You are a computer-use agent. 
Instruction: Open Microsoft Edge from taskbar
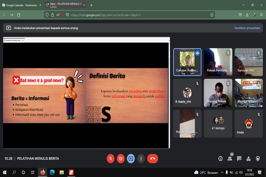(x=52, y=172)
